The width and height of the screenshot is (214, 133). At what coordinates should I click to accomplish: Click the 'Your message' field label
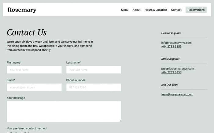point(16,98)
